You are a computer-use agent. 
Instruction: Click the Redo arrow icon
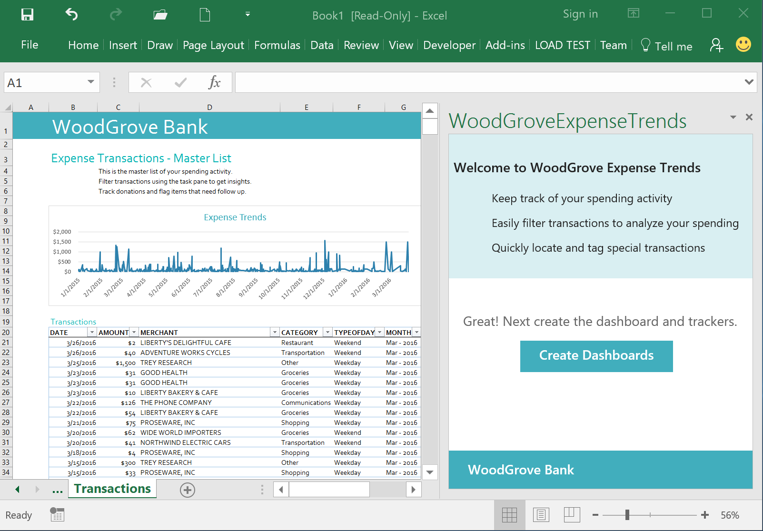click(x=116, y=15)
